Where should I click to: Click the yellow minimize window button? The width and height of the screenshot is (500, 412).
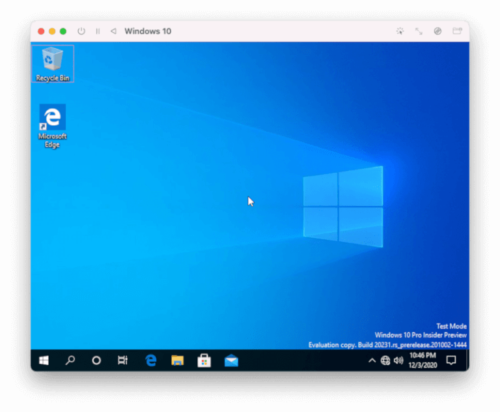click(52, 31)
